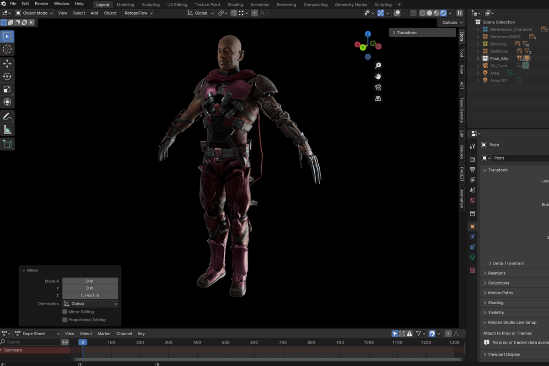This screenshot has height=366, width=549.
Task: Select the Measure tool
Action: pyautogui.click(x=7, y=130)
